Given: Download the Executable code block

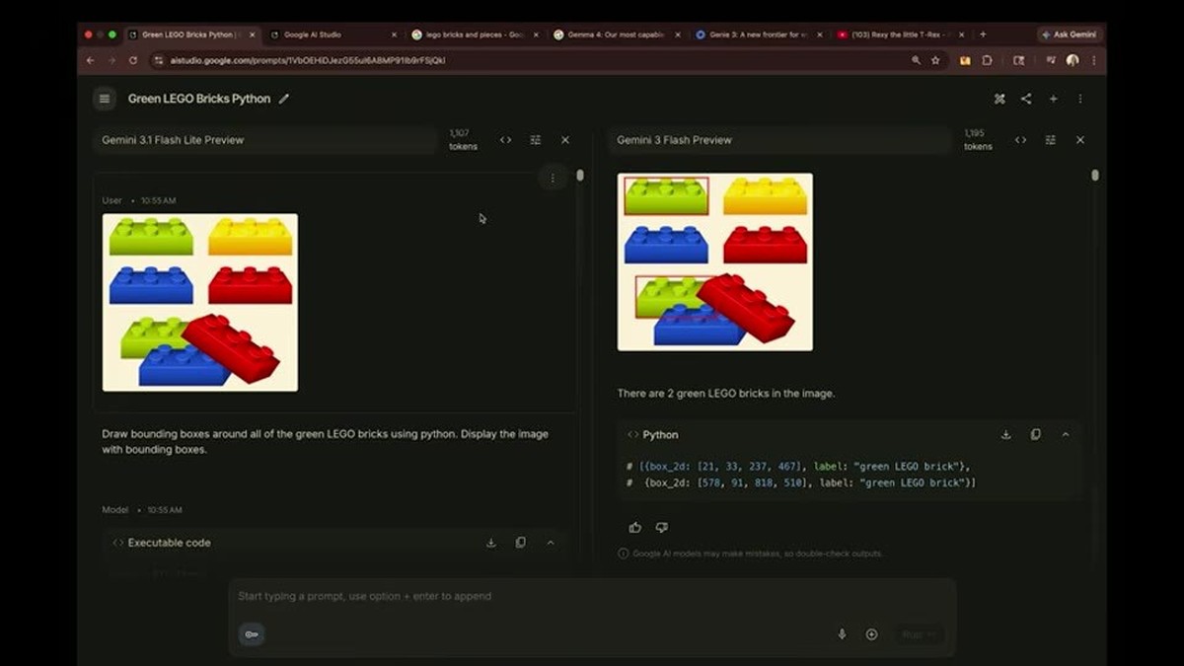Looking at the screenshot, I should click(x=491, y=543).
